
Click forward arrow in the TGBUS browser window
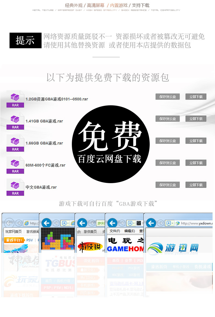coord(56,223)
